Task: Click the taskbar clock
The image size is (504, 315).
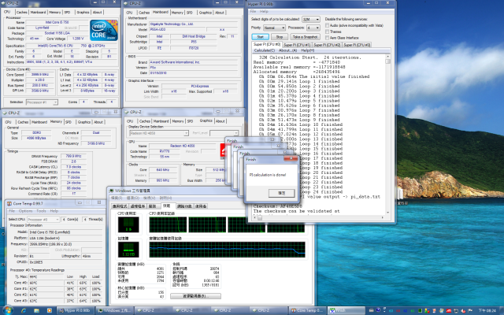Action: click(487, 310)
